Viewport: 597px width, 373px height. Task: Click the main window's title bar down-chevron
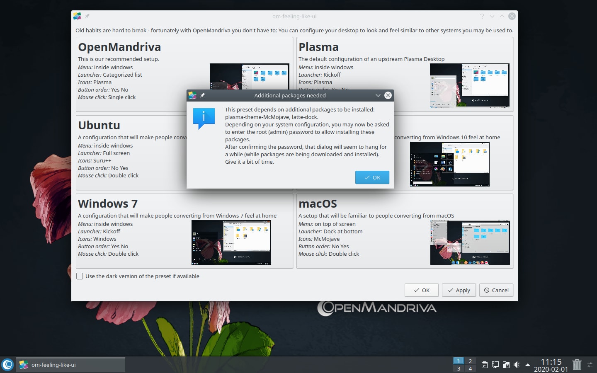pos(492,16)
